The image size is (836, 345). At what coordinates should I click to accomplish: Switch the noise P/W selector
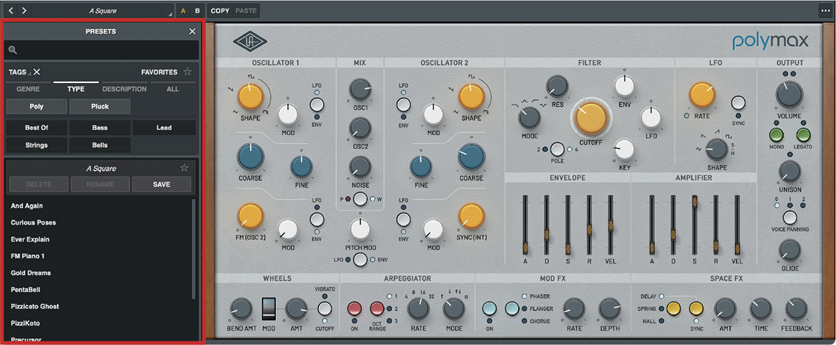click(359, 199)
